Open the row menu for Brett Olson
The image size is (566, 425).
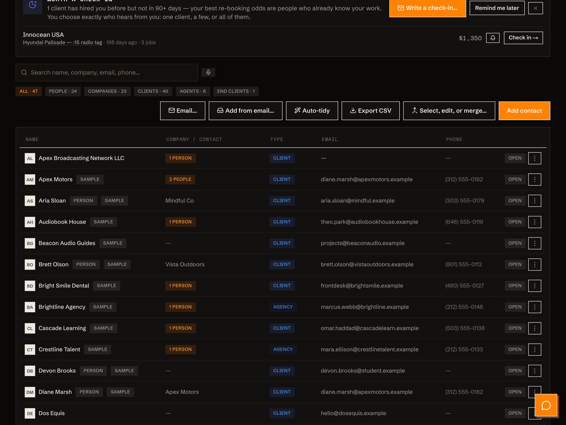tap(535, 264)
